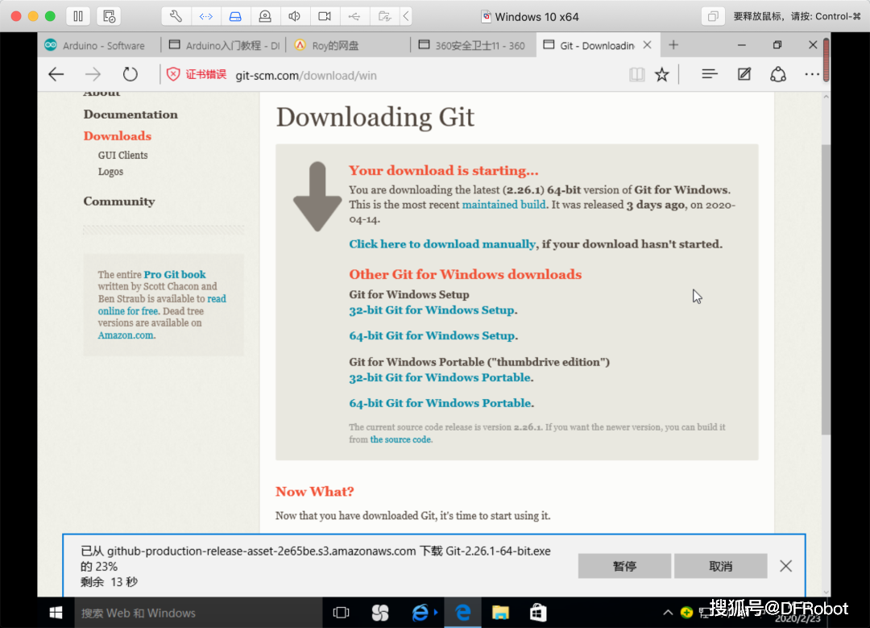Switch to the Arduino入门教程 tab
The image size is (870, 628).
tap(225, 45)
